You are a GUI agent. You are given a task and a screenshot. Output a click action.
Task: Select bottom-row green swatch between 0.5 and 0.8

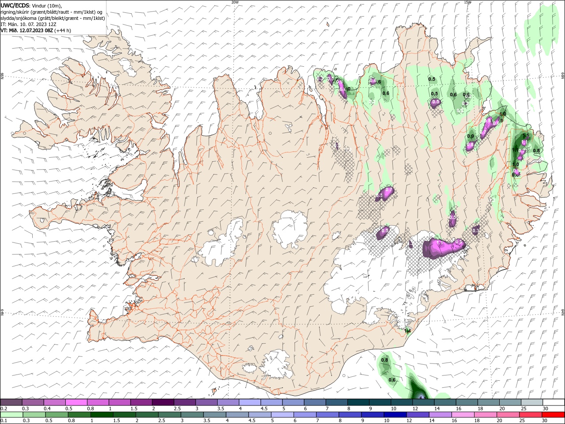pyautogui.click(x=56, y=415)
